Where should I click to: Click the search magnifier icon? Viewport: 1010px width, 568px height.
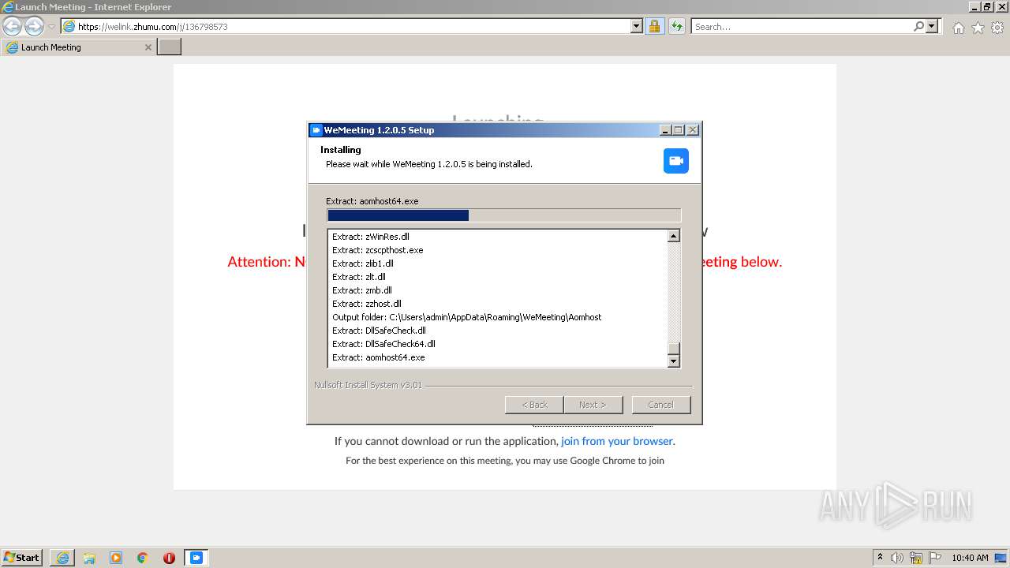(x=918, y=26)
